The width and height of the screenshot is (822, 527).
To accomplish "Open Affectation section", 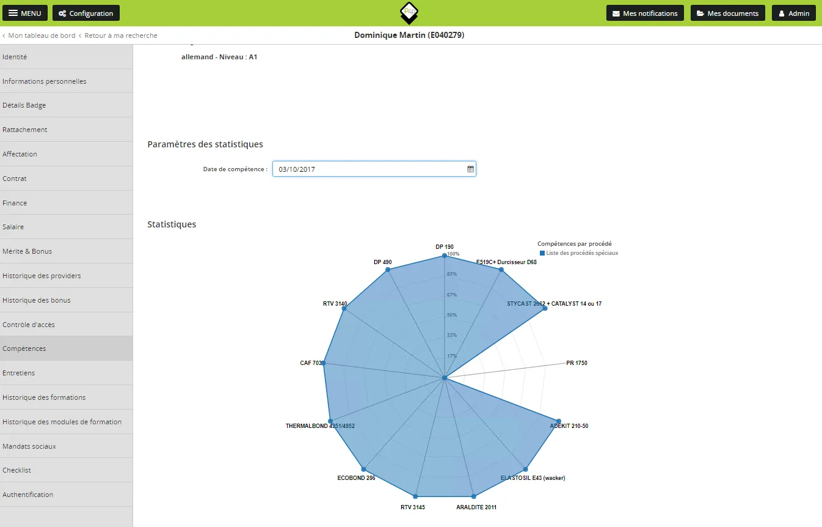I will pos(66,154).
